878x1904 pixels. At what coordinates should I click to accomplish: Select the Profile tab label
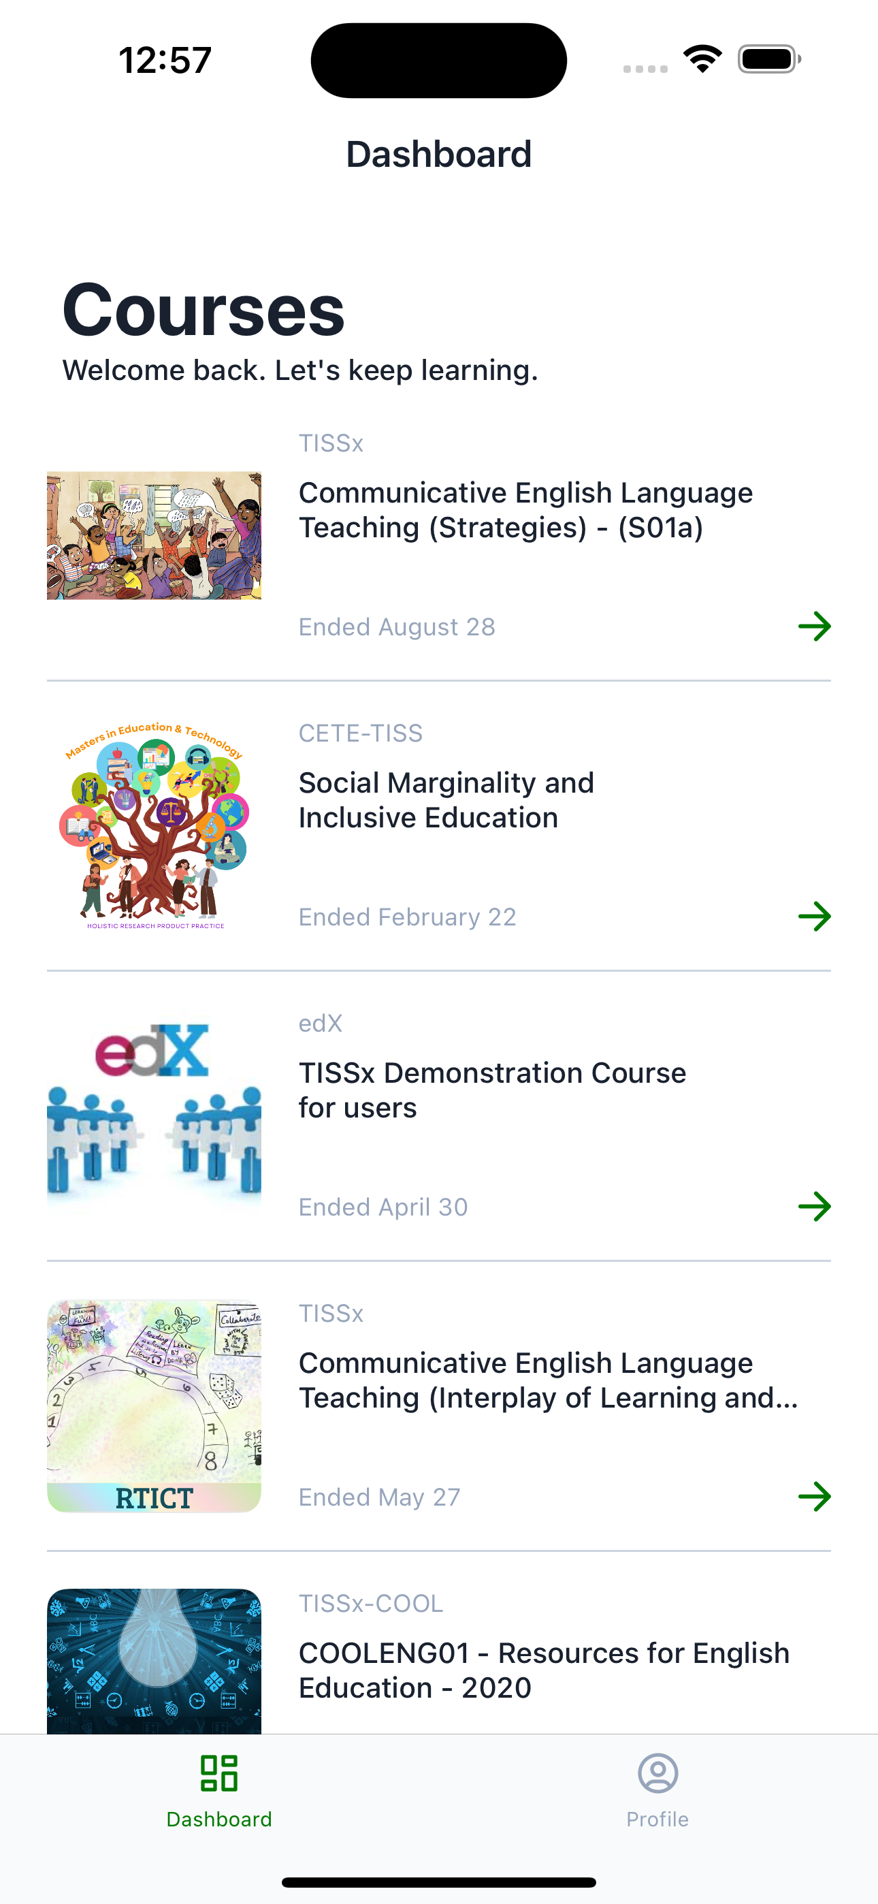(657, 1819)
